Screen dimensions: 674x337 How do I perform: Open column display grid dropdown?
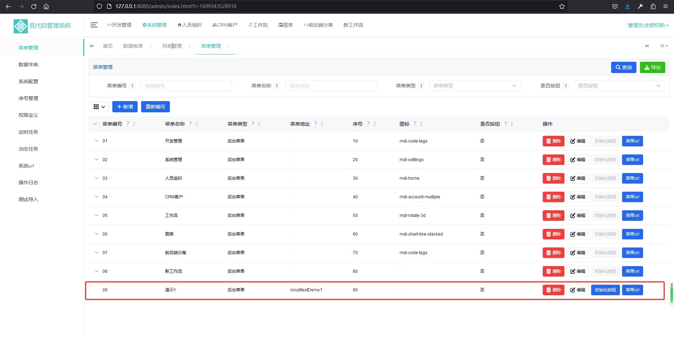click(99, 107)
